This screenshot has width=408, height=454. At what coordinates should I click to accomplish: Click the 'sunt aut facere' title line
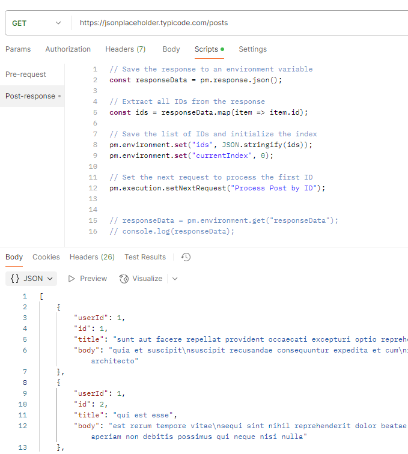coord(241,339)
